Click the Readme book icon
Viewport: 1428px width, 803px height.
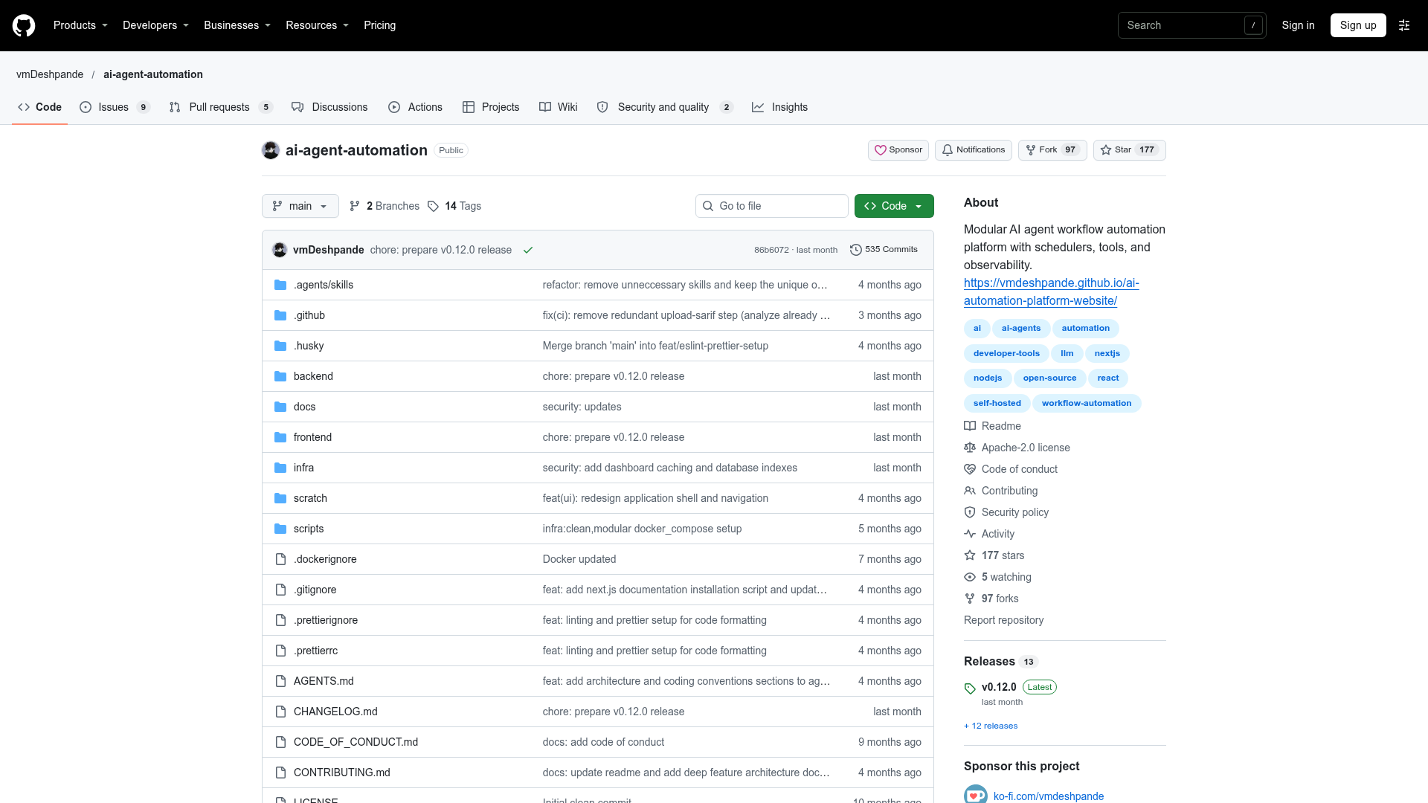coord(970,426)
